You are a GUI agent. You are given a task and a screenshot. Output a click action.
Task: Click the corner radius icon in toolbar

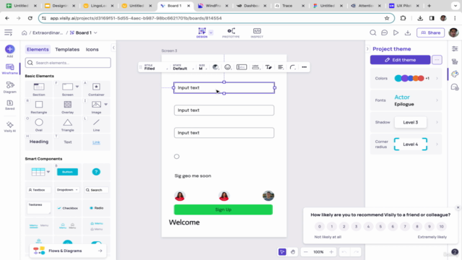tap(292, 67)
